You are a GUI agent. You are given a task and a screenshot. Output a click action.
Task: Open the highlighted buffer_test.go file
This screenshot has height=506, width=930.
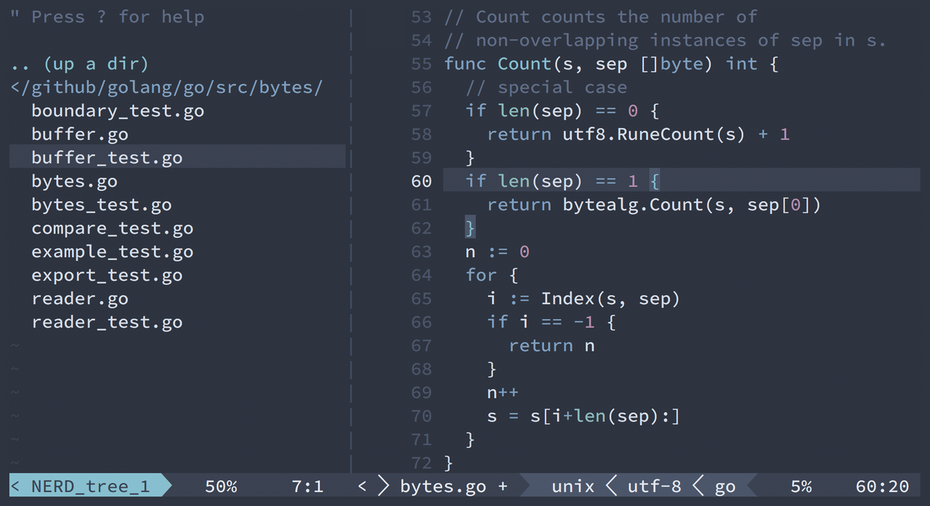point(106,158)
